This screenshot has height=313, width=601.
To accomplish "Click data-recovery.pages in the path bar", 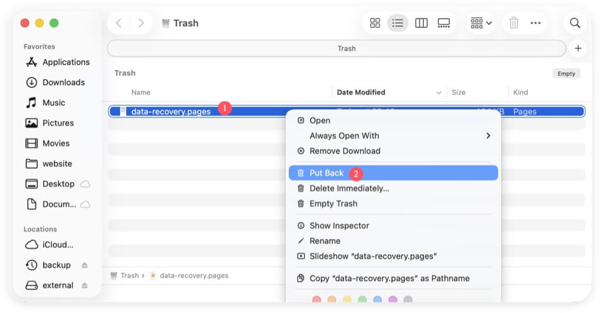I will click(190, 276).
